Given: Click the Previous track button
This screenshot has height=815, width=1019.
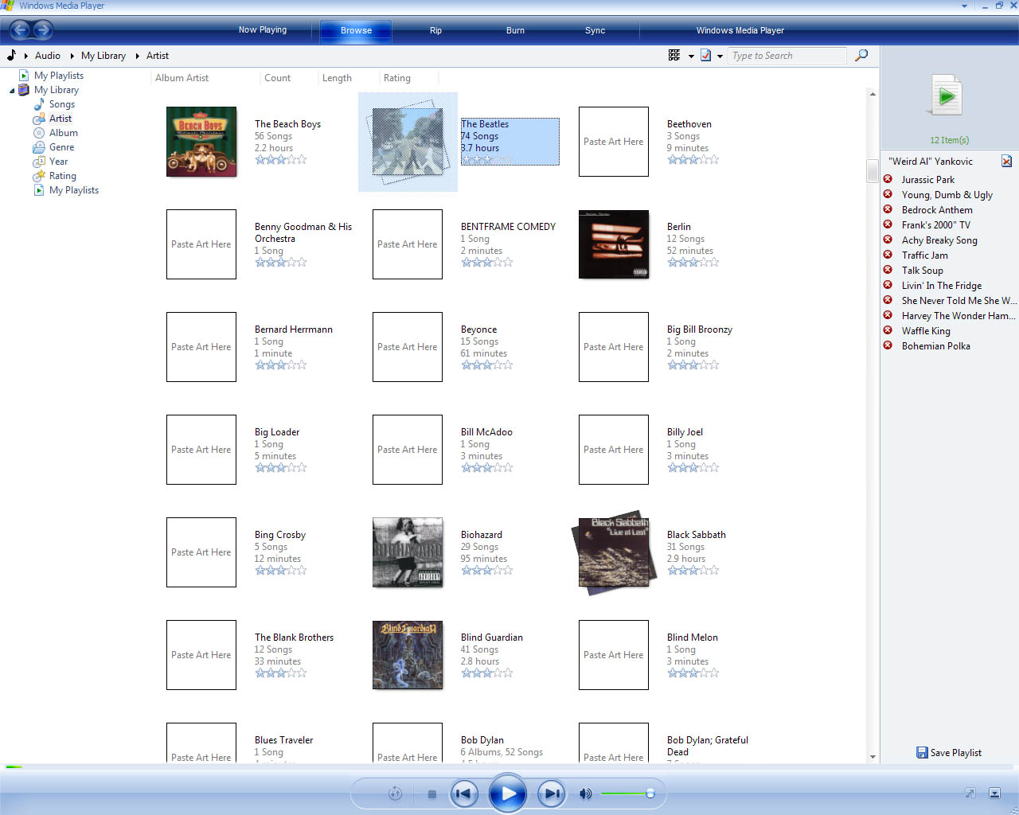Looking at the screenshot, I should (464, 794).
